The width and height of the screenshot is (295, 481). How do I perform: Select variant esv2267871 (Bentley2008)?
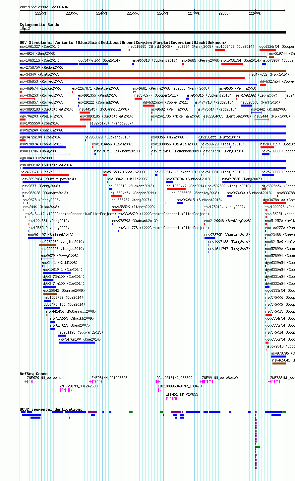pyautogui.click(x=96, y=88)
